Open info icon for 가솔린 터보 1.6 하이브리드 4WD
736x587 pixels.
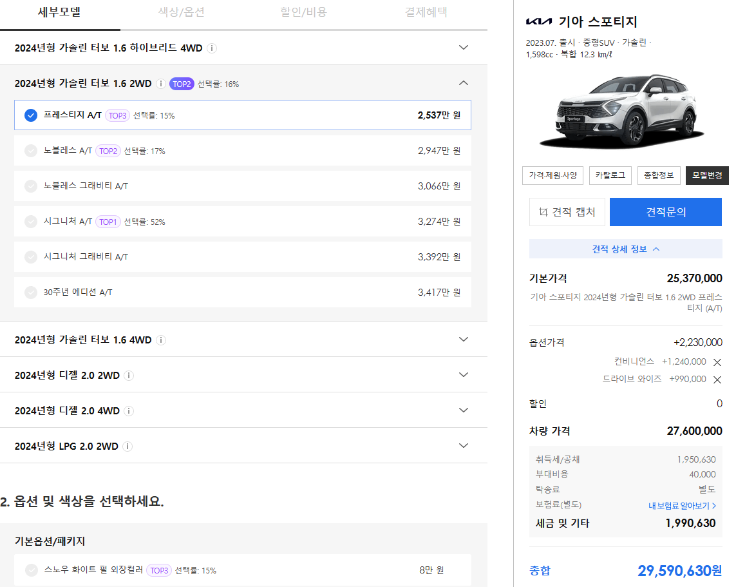pos(212,48)
